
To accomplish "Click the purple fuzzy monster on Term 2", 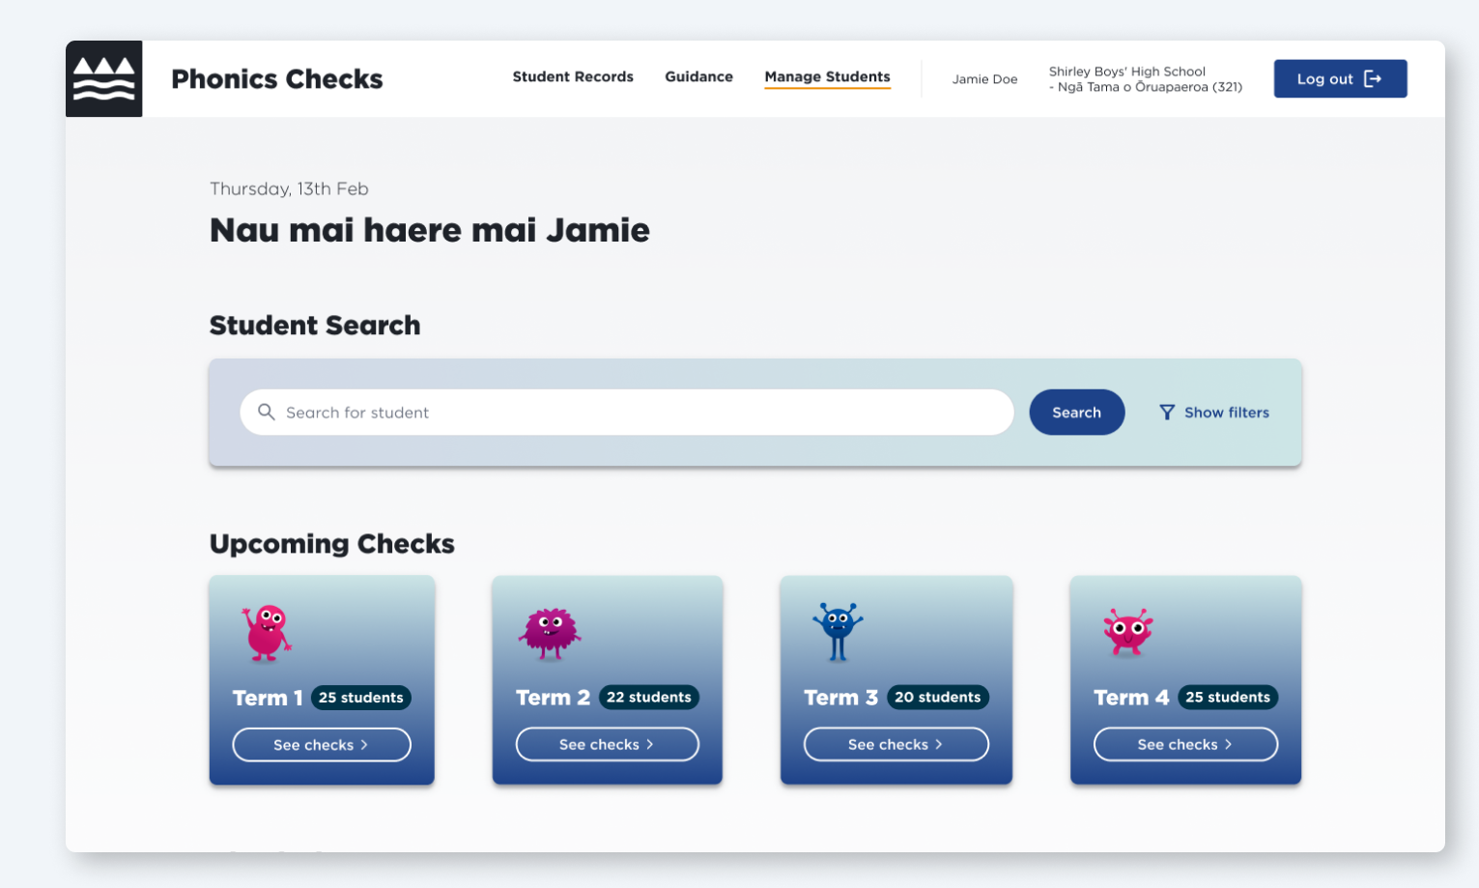I will click(550, 633).
